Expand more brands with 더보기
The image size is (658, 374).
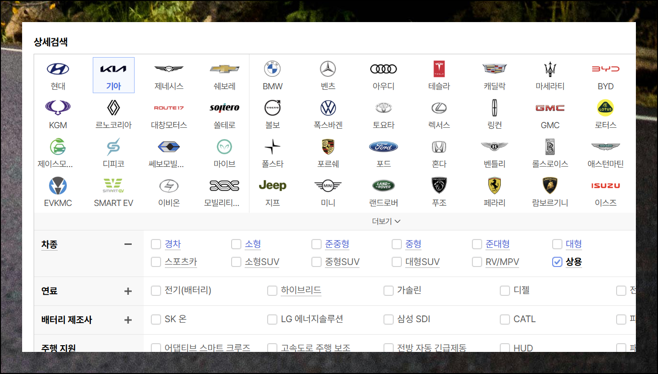(386, 221)
